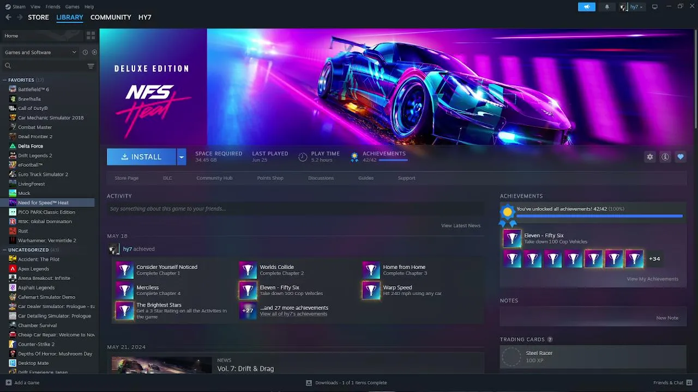
Task: Open the Warp Speed achievement trophy icon
Action: (371, 290)
